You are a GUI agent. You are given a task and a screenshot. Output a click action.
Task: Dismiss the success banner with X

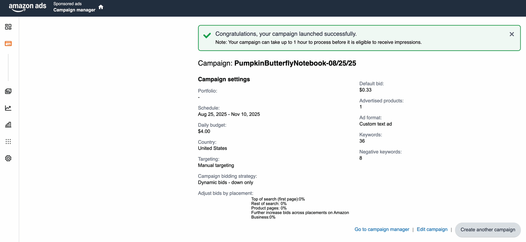(512, 34)
